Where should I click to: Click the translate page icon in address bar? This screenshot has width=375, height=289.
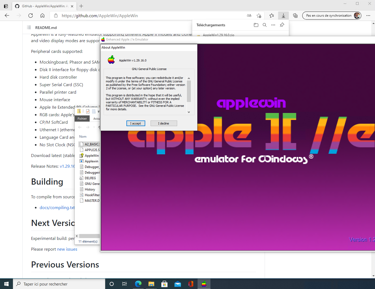click(x=249, y=16)
